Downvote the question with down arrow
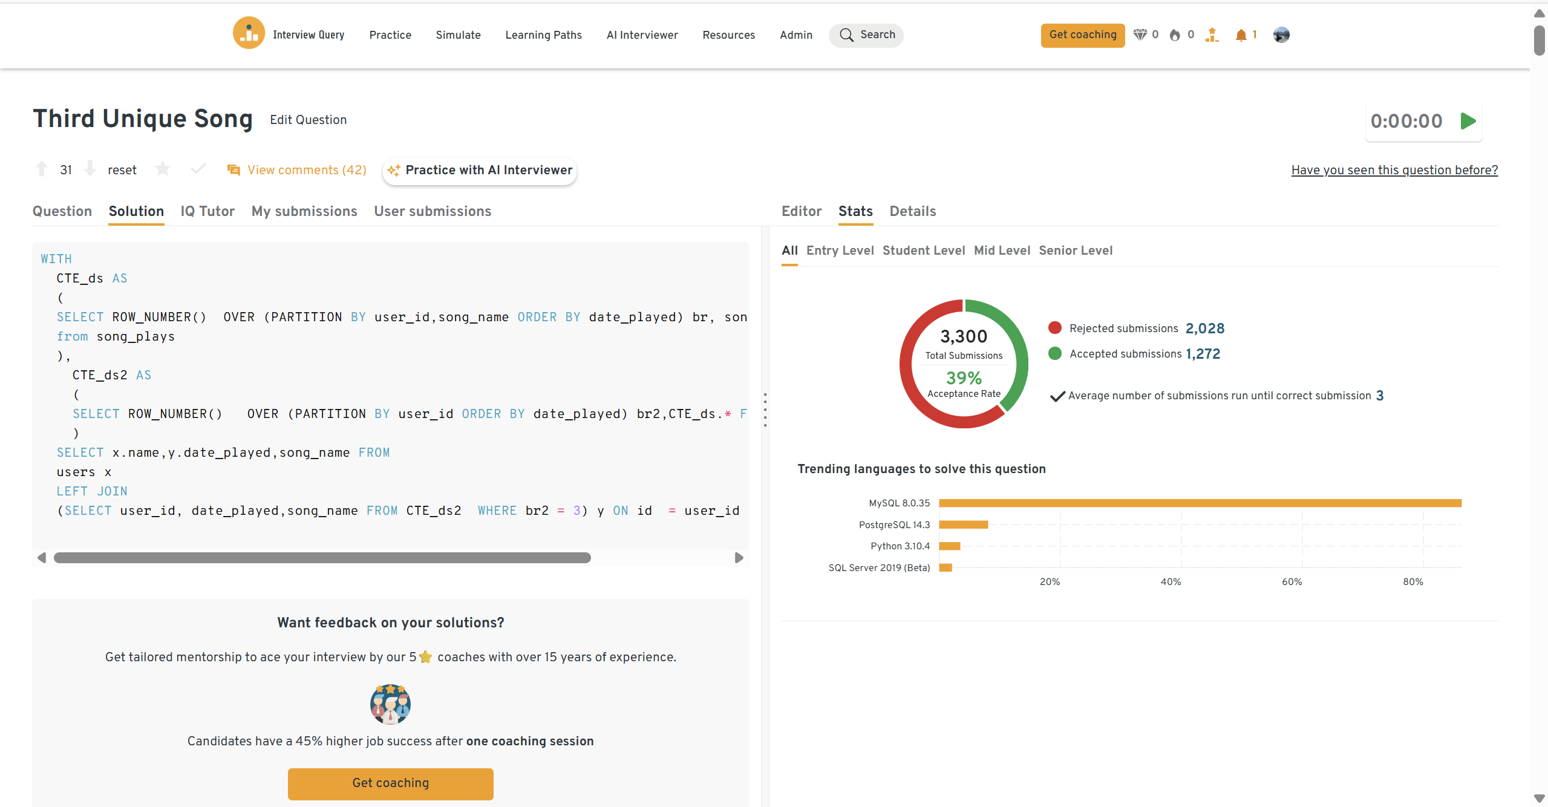Screen dimensions: 1548x807 (90, 169)
